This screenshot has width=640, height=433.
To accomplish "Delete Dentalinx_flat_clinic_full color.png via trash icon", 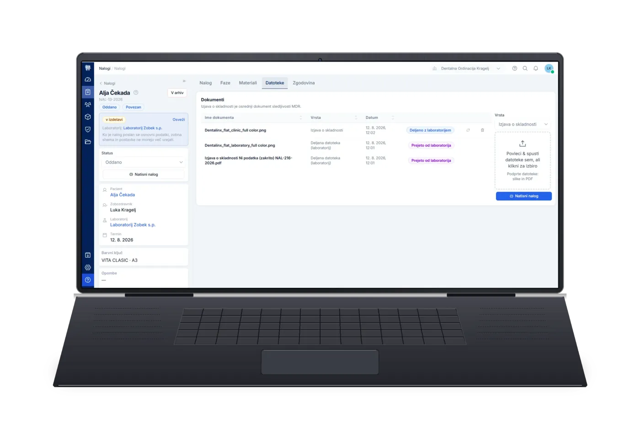I will click(x=482, y=130).
